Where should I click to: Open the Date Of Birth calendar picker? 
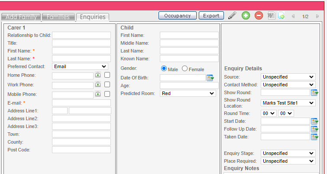210,78
